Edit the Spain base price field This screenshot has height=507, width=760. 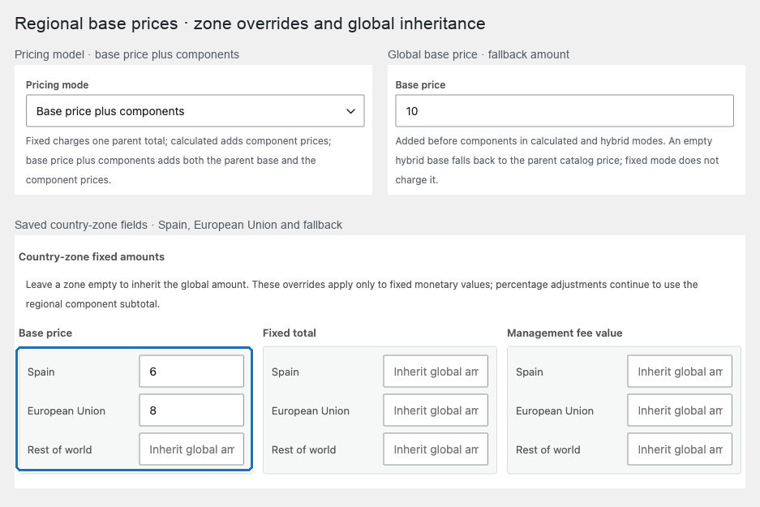(x=191, y=372)
